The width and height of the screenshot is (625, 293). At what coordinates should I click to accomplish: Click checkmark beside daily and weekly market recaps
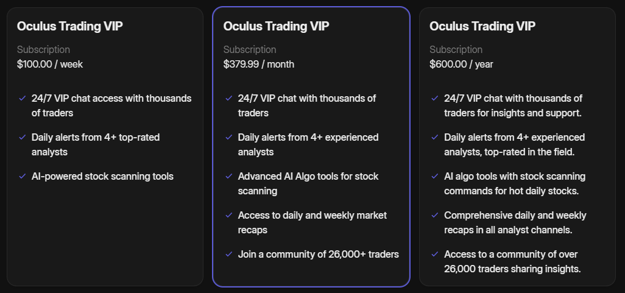click(x=228, y=215)
